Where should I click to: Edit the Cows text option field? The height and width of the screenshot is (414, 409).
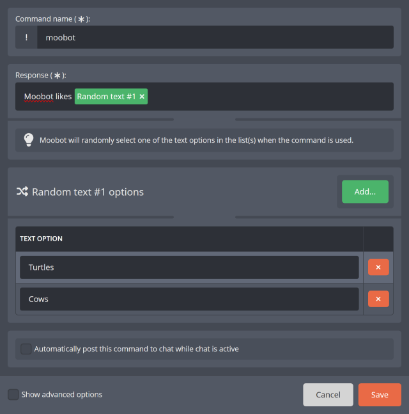pyautogui.click(x=189, y=299)
